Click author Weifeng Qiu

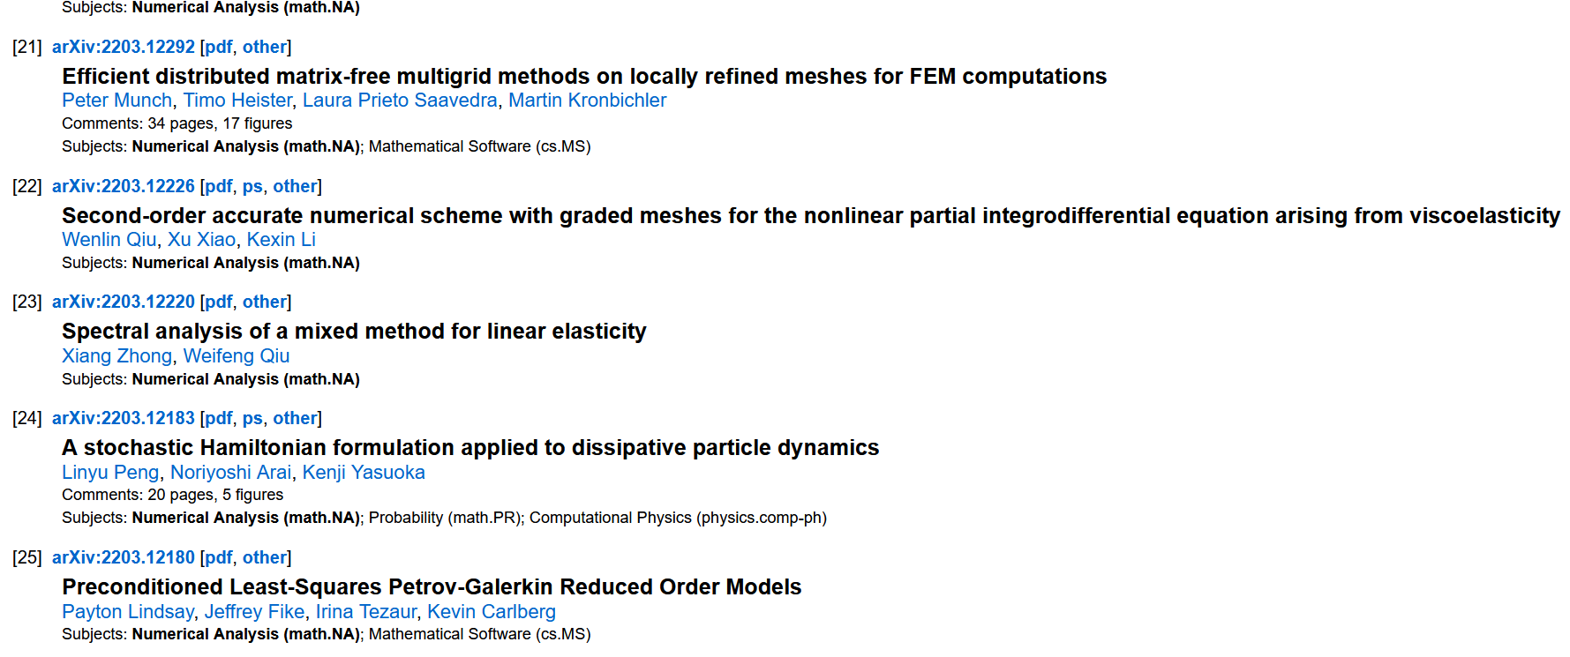(237, 356)
